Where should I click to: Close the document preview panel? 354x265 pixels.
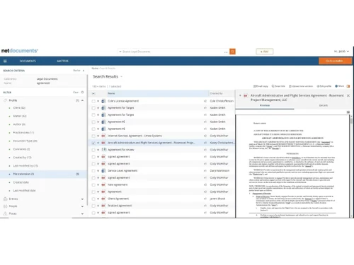pyautogui.click(x=348, y=95)
